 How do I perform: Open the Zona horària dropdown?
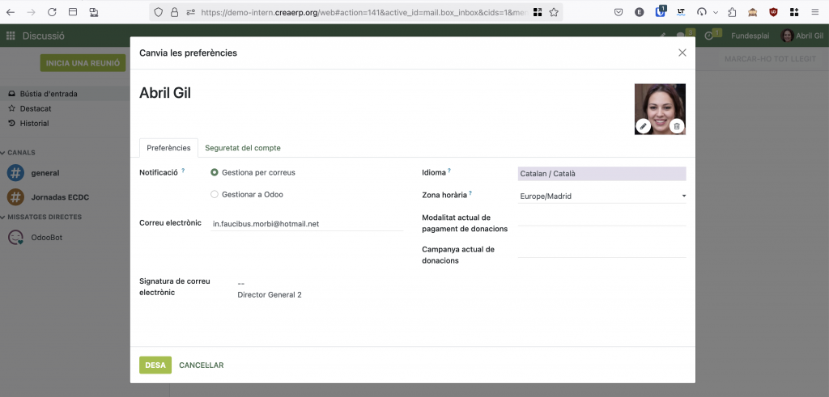pos(602,196)
